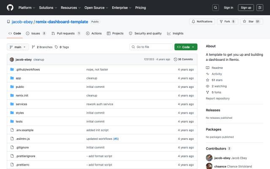Screen dimensions: 270x169
Task: Expand the Platform menu
Action: (27, 8)
